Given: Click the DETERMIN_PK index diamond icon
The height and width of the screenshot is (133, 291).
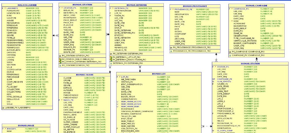Looking at the screenshot, I should (111, 63).
